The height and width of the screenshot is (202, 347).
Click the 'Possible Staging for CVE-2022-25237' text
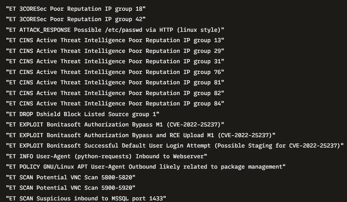click(280, 146)
